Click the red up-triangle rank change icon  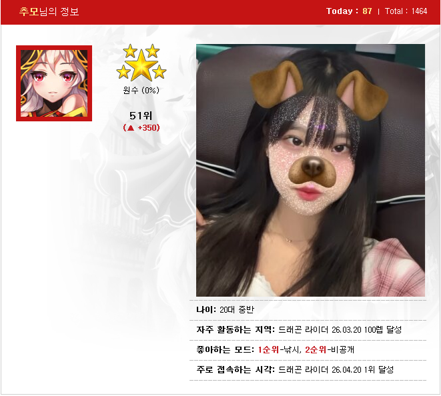pyautogui.click(x=130, y=128)
